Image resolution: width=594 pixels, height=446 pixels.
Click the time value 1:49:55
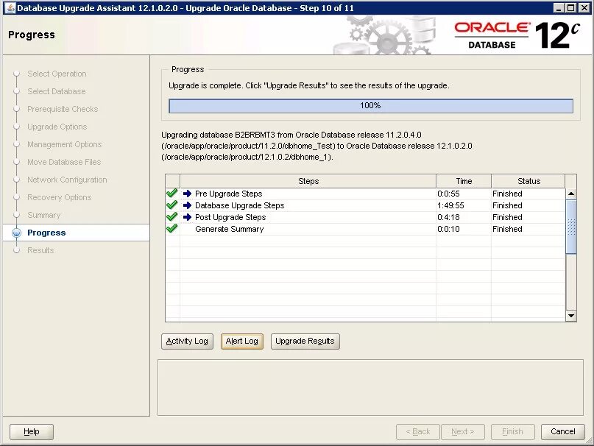coord(450,205)
